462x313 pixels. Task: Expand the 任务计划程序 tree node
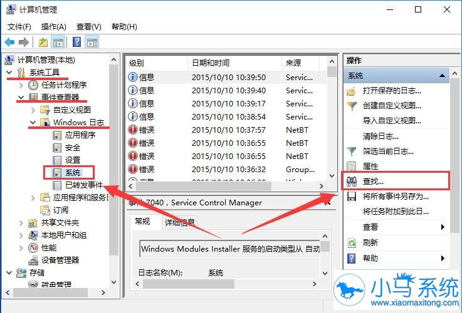[x=21, y=85]
